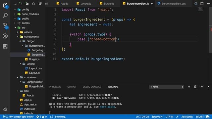
Task: Expand the assets folder
Action: point(18,32)
